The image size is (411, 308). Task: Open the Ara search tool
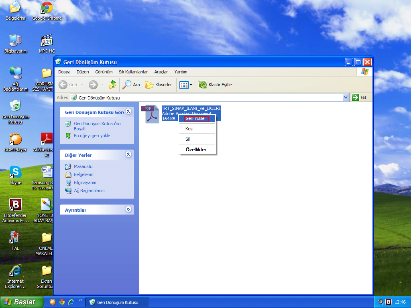pyautogui.click(x=131, y=85)
